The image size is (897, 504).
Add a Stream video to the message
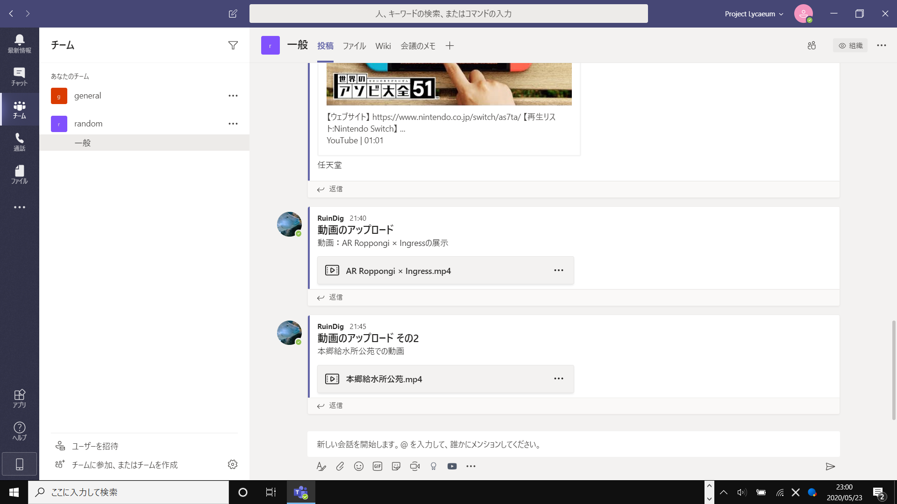(452, 466)
